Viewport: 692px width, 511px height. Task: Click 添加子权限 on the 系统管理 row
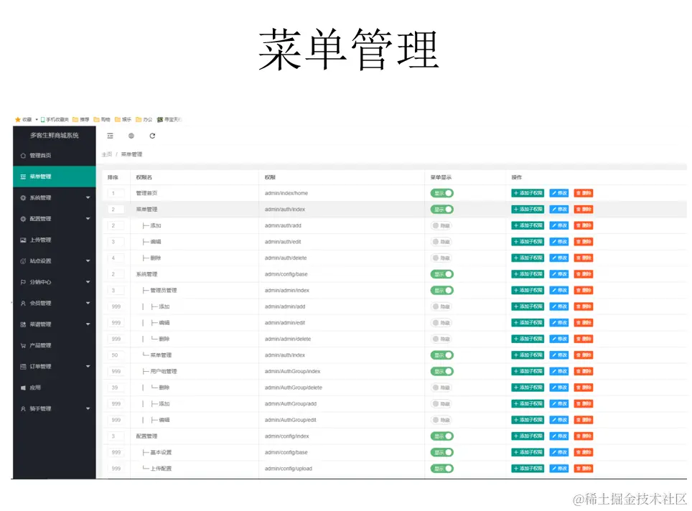click(x=528, y=273)
